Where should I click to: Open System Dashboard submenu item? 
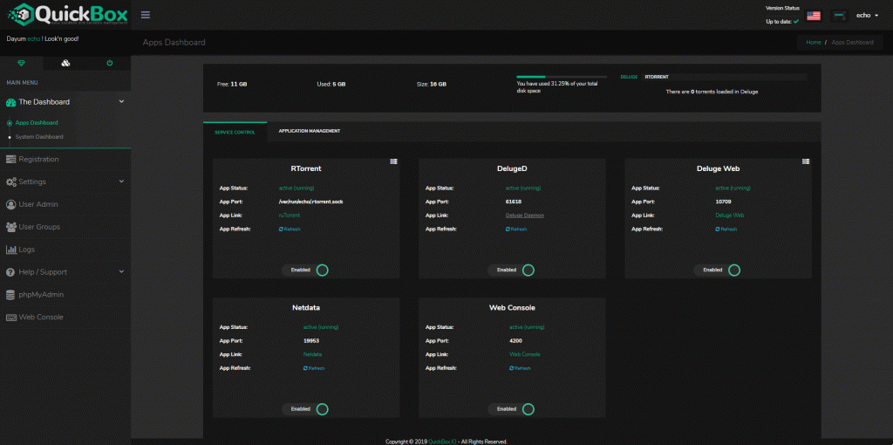click(39, 137)
